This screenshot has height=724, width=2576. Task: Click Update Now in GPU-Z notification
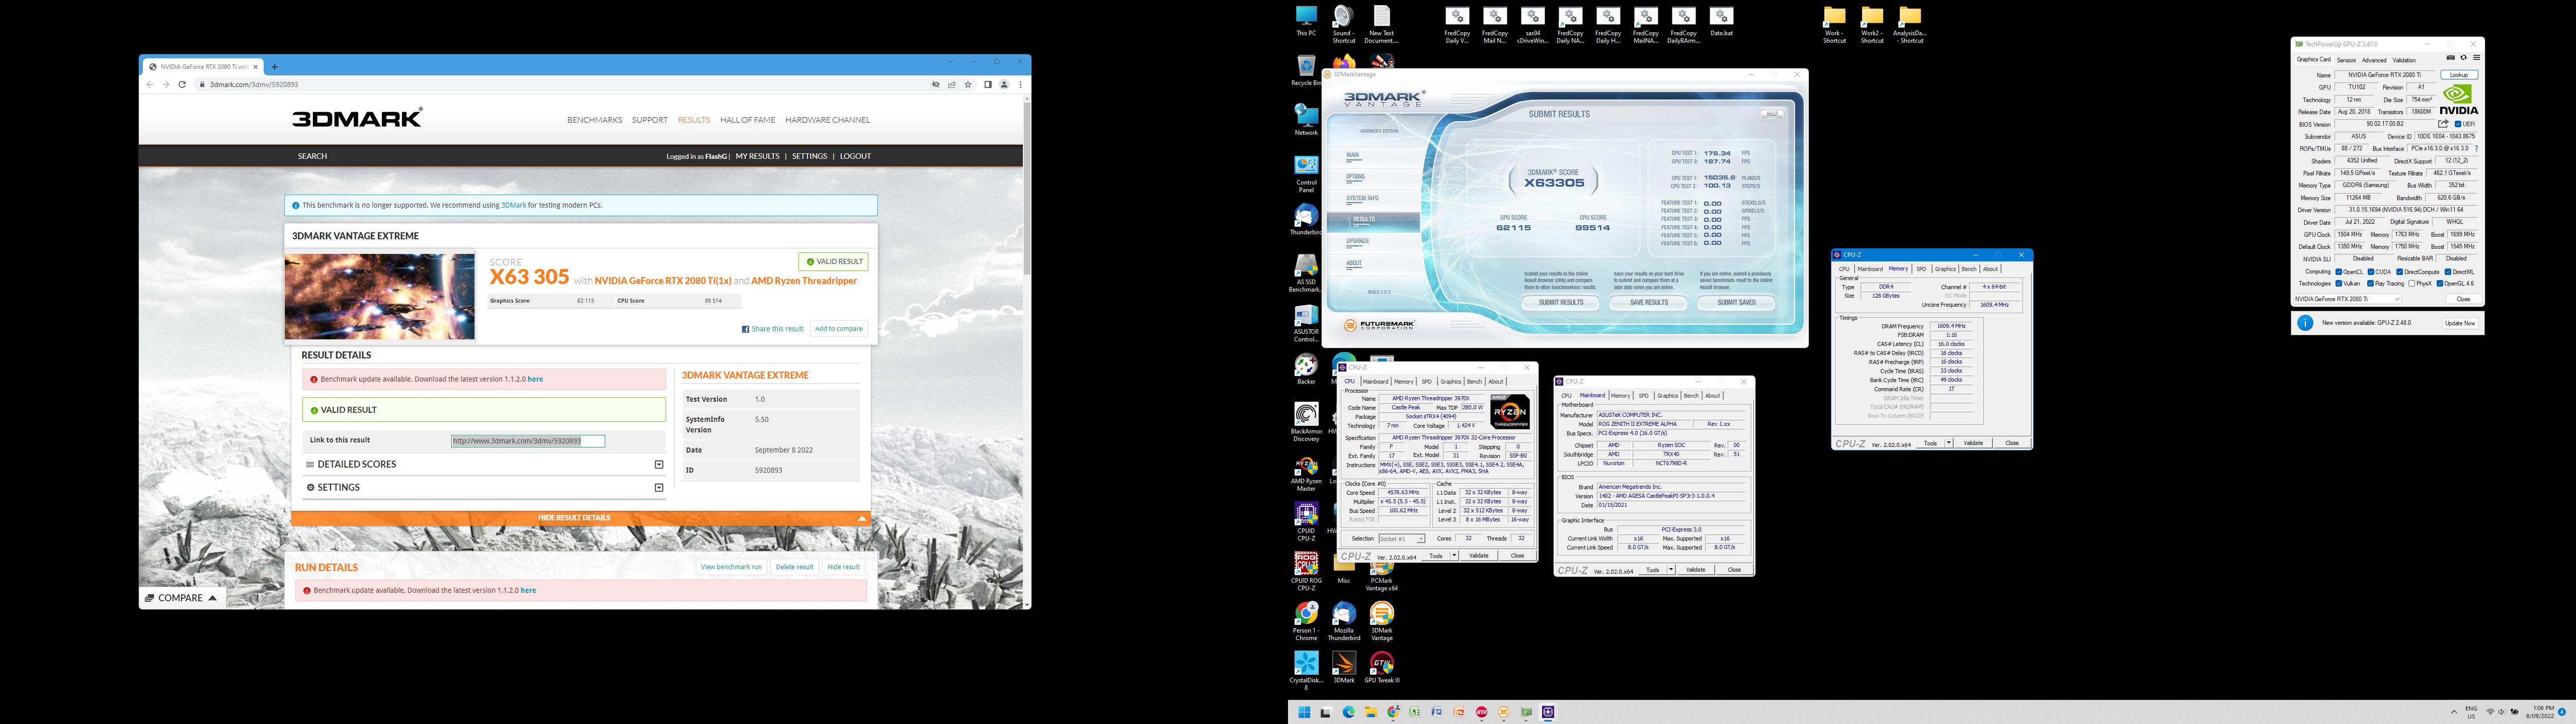(2460, 323)
